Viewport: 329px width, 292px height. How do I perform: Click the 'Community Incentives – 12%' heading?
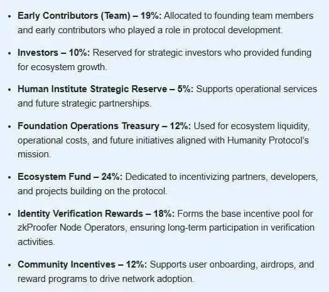pos(82,264)
